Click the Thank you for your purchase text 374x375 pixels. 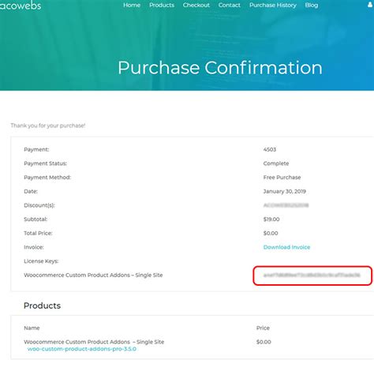click(x=48, y=126)
